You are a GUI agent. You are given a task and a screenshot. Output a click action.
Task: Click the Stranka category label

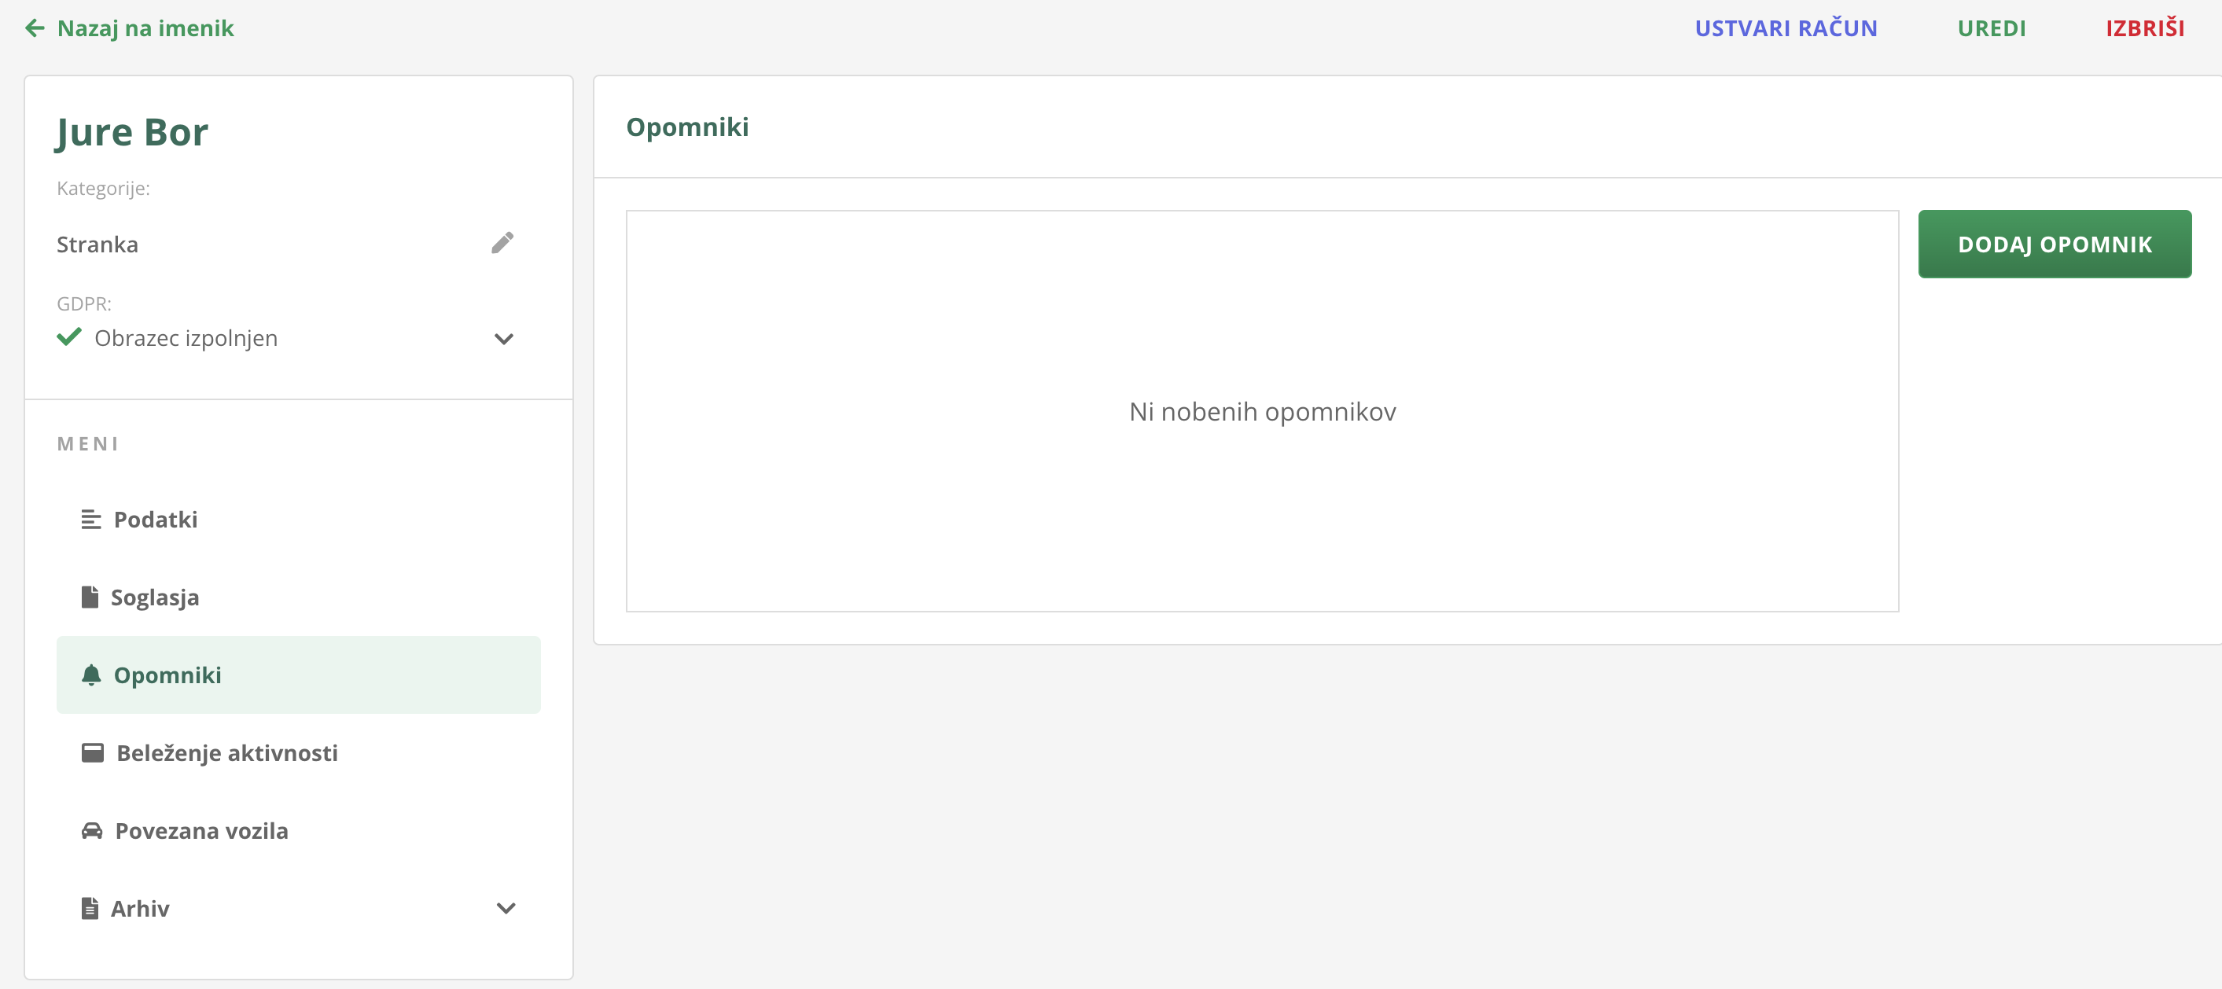[97, 244]
